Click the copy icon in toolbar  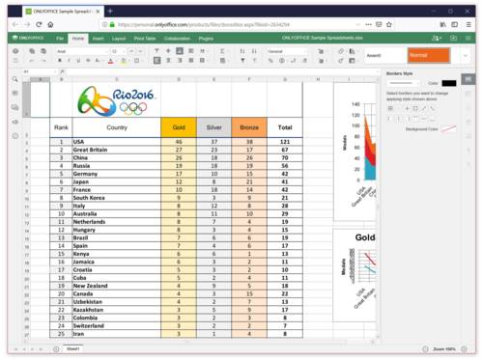[32, 51]
